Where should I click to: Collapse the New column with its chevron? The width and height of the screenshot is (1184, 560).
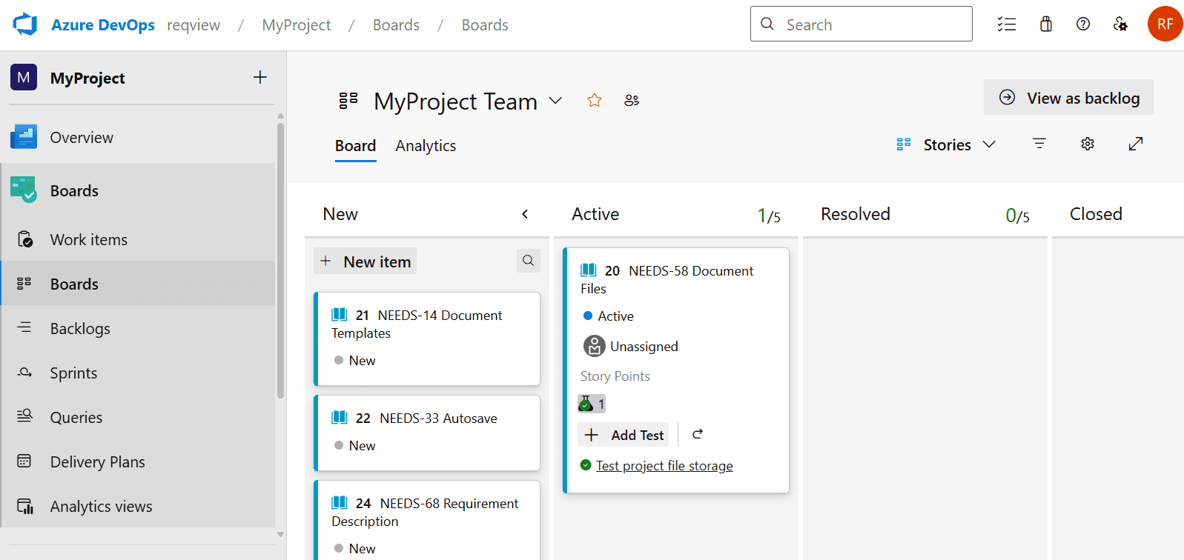[525, 214]
